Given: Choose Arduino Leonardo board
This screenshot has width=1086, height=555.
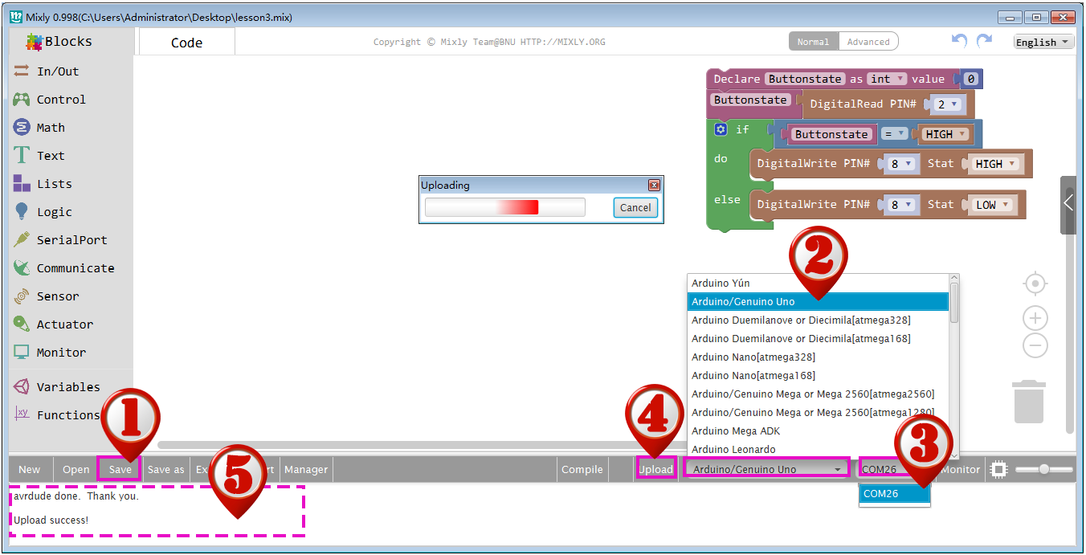Looking at the screenshot, I should pyautogui.click(x=819, y=449).
